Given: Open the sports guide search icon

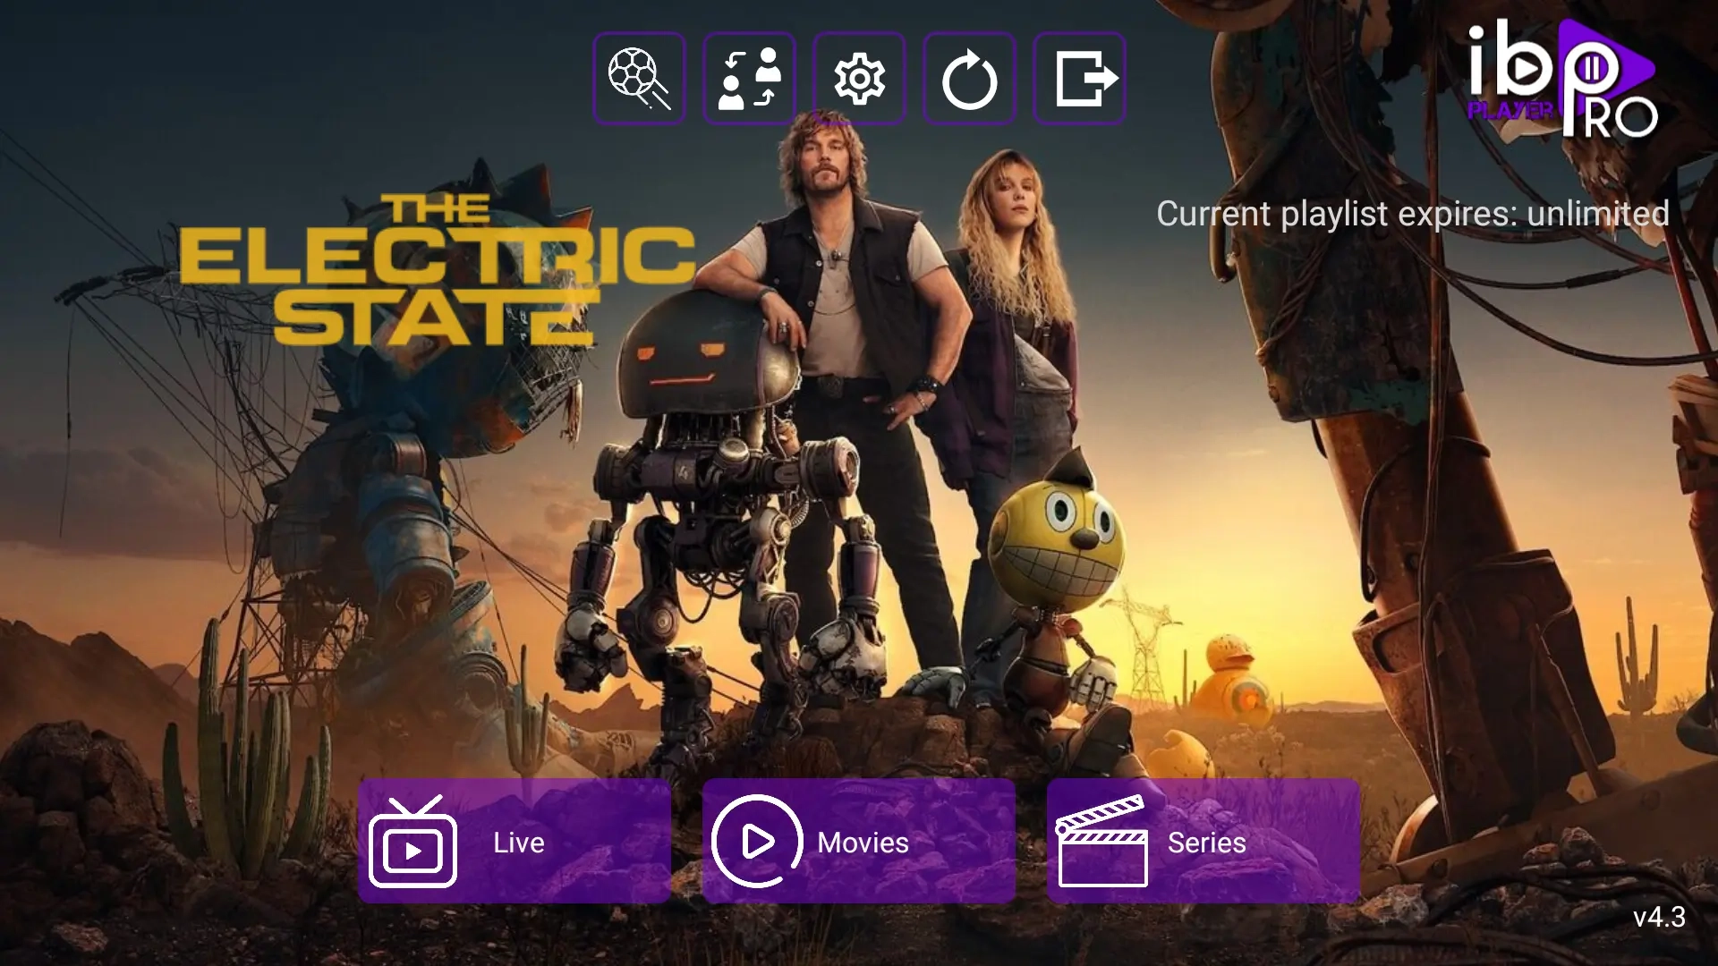Looking at the screenshot, I should tap(639, 78).
